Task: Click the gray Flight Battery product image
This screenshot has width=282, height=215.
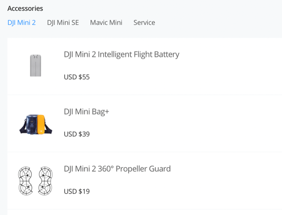Action: [36, 66]
